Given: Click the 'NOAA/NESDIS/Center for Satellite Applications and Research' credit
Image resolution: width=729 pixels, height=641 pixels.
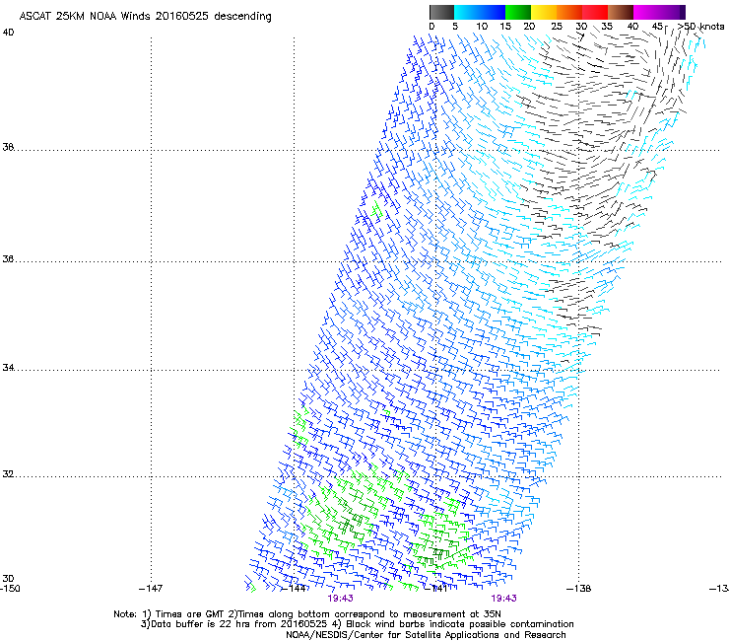Looking at the screenshot, I should pos(426,635).
